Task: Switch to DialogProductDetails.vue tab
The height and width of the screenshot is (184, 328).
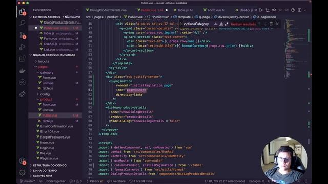Action: (108, 10)
